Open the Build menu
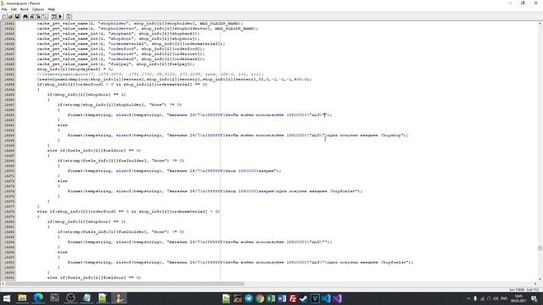This screenshot has width=543, height=305. [25, 9]
